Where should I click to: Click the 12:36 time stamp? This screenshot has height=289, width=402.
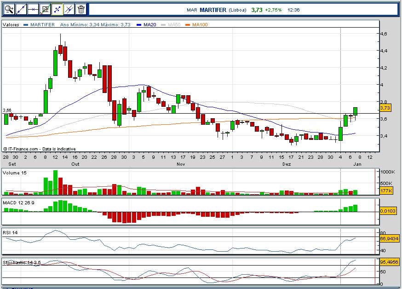(x=293, y=10)
